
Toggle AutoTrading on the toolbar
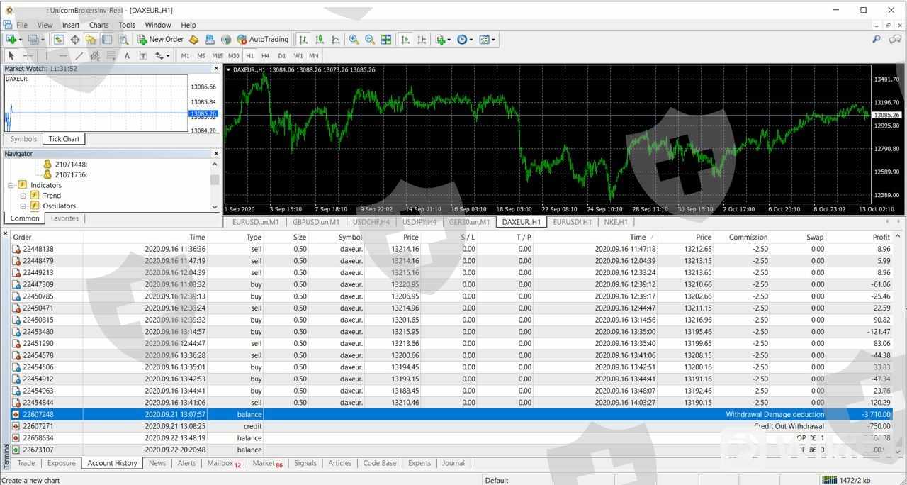(x=263, y=40)
